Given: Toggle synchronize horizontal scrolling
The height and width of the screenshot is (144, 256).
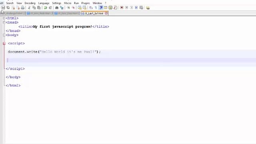Looking at the screenshot, I should pos(84,8).
